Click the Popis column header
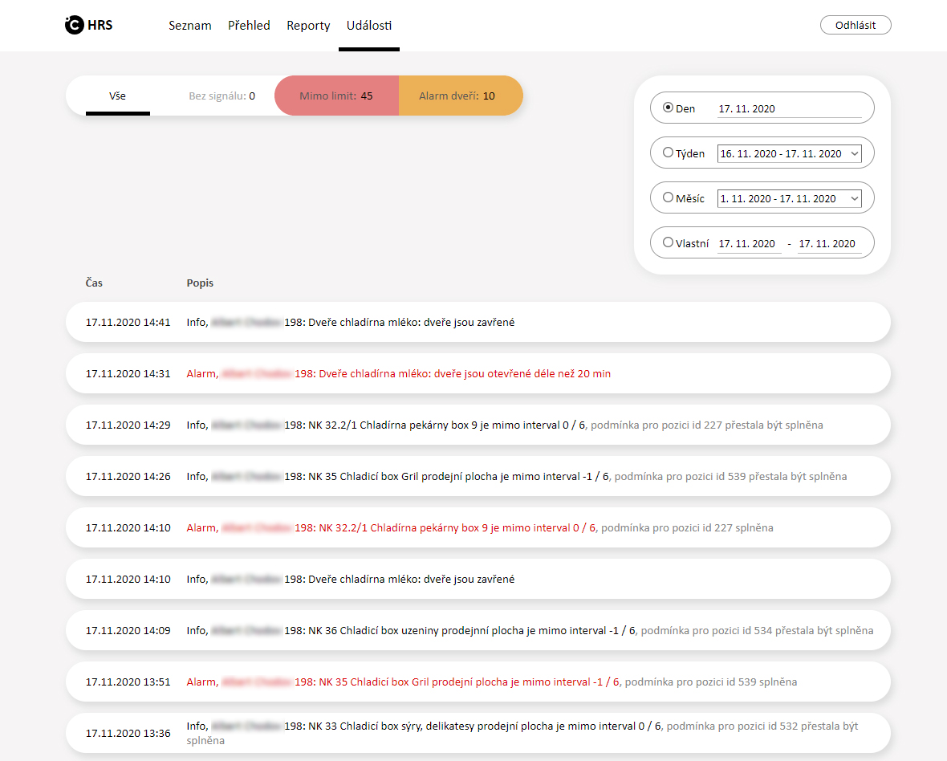Screen dimensions: 947x761 pos(200,283)
